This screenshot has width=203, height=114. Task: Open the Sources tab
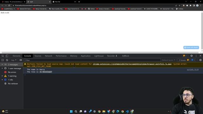pyautogui.click(x=38, y=56)
